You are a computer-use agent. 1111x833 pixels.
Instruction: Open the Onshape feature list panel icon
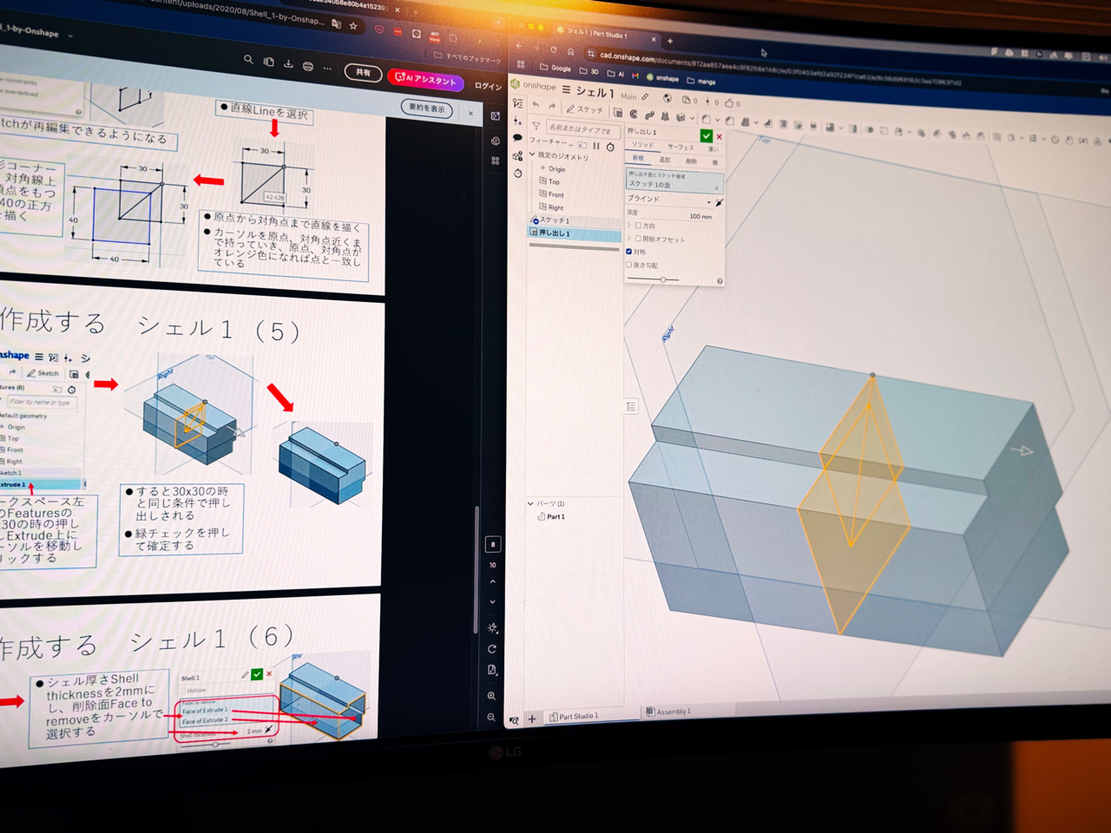point(518,103)
